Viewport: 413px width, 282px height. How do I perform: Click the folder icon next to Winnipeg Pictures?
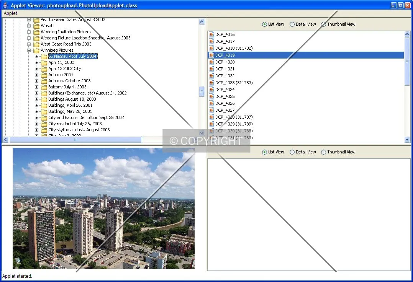[36, 50]
